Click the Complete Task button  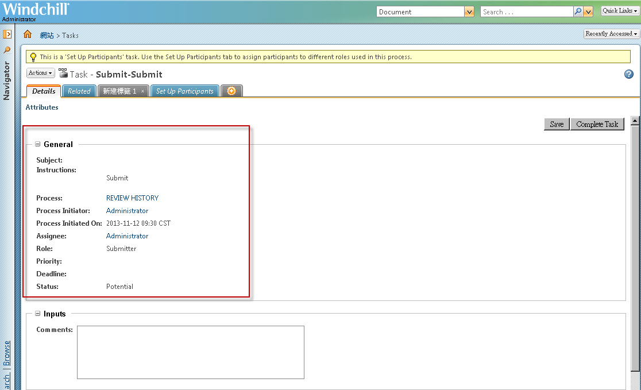click(x=597, y=124)
